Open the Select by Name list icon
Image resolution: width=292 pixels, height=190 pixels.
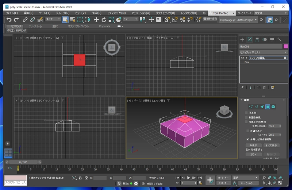point(73,20)
